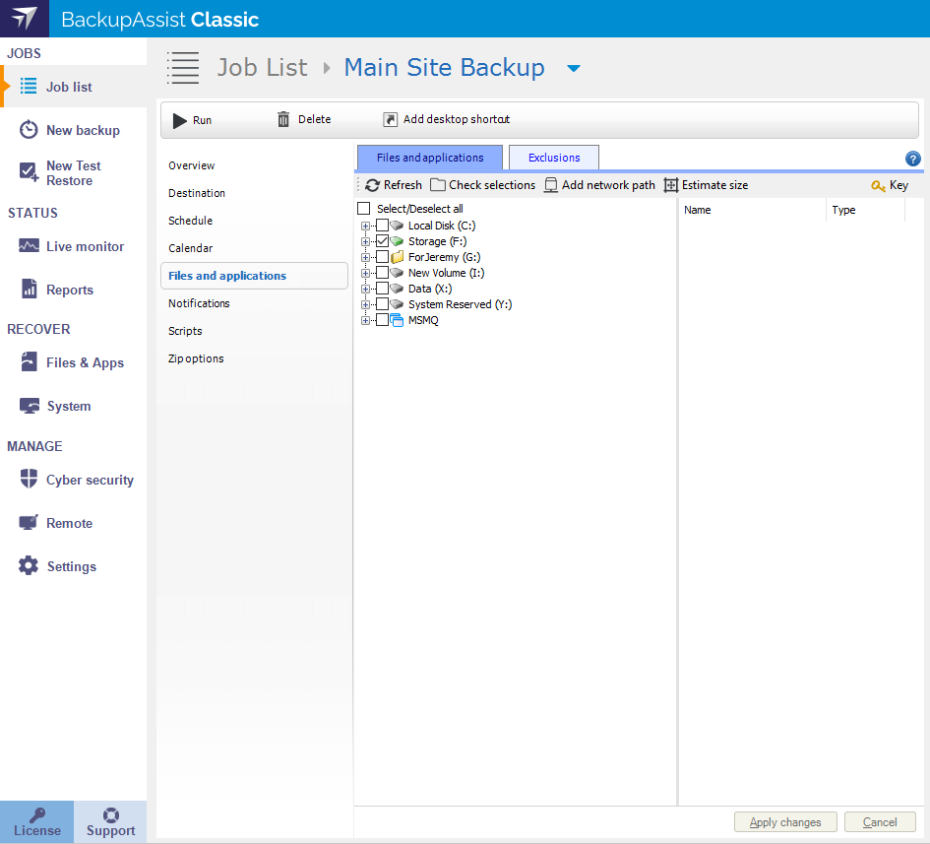930x844 pixels.
Task: Uncheck the Storage (F:) checkbox
Action: 383,241
